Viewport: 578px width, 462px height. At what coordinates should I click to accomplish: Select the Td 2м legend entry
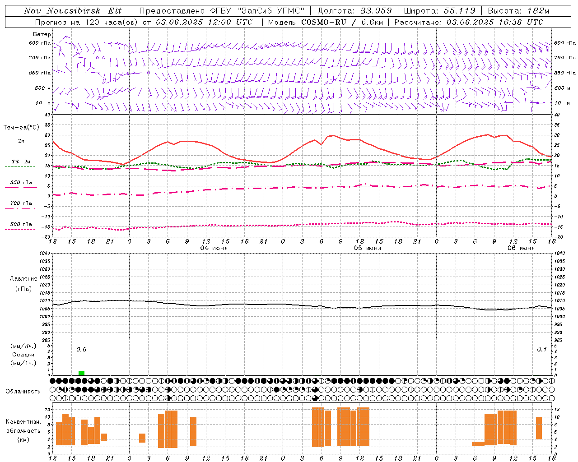pyautogui.click(x=21, y=162)
